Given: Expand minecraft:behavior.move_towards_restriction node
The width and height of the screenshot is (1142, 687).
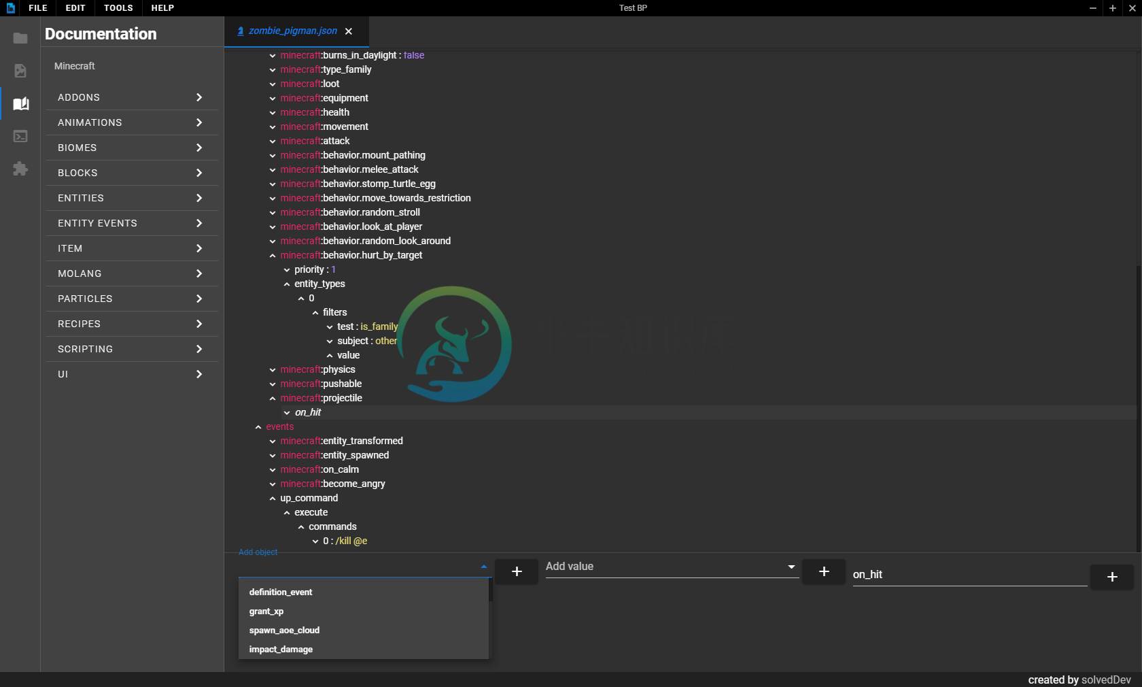Looking at the screenshot, I should (x=273, y=199).
